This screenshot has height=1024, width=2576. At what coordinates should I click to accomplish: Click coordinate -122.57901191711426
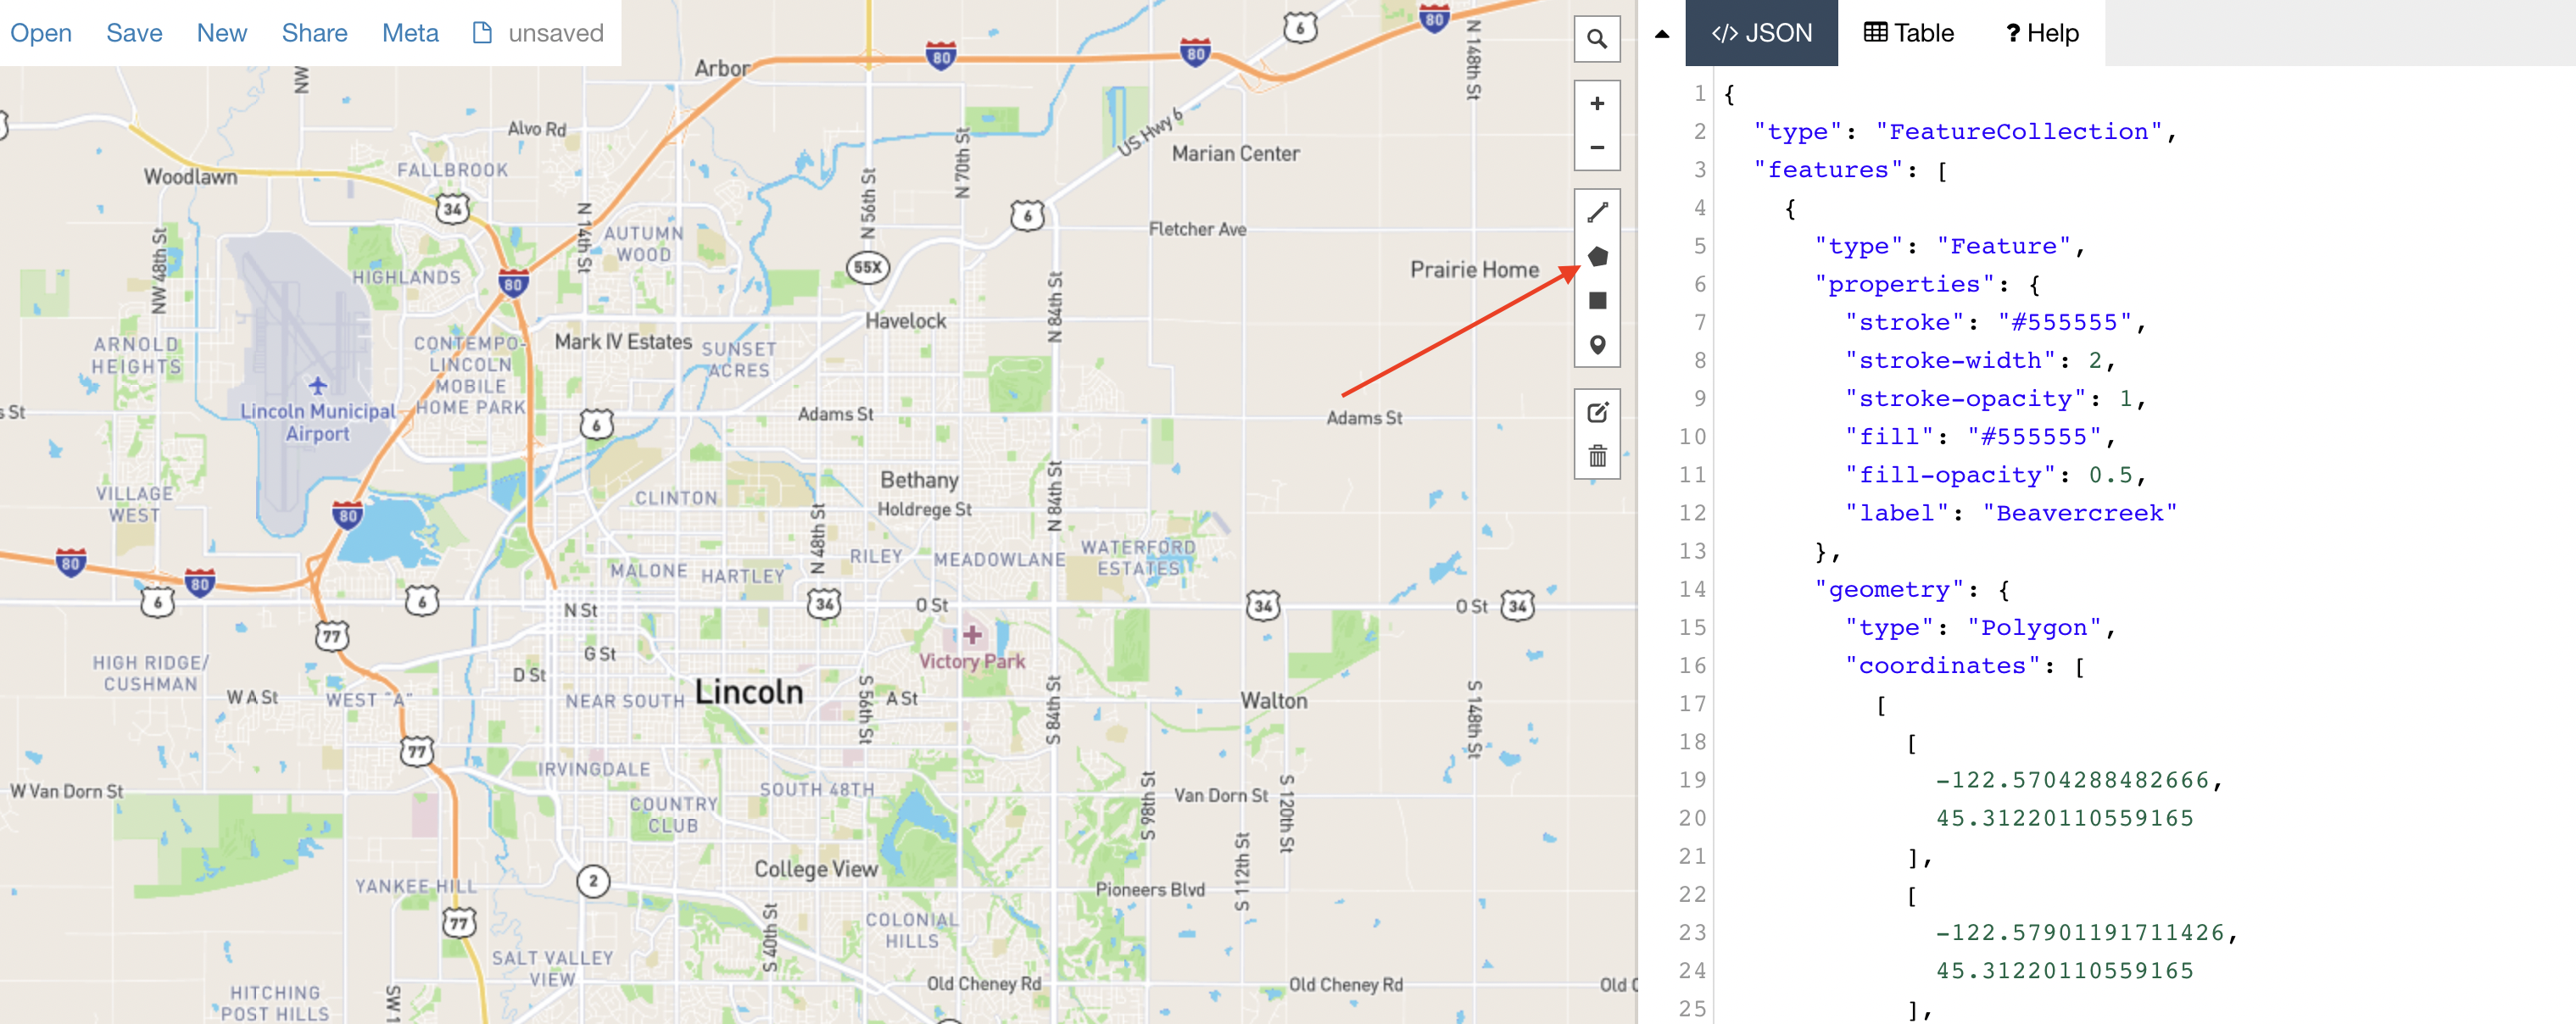2080,932
